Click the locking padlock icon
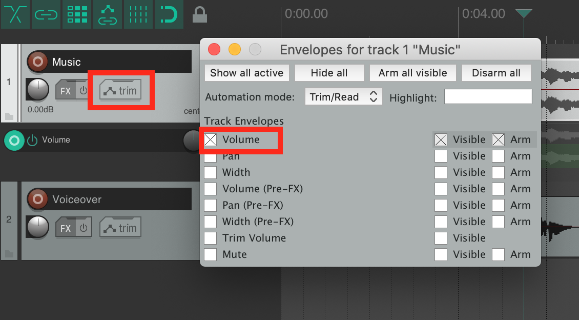Screen dimensions: 579x320 pyautogui.click(x=200, y=14)
